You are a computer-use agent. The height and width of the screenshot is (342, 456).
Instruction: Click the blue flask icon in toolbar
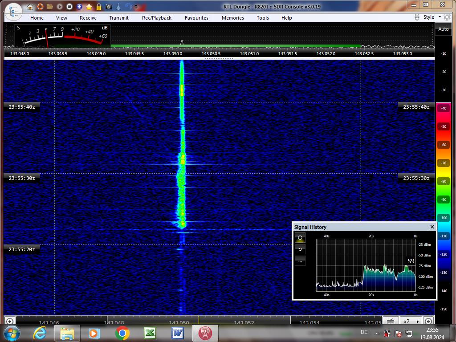point(118,6)
